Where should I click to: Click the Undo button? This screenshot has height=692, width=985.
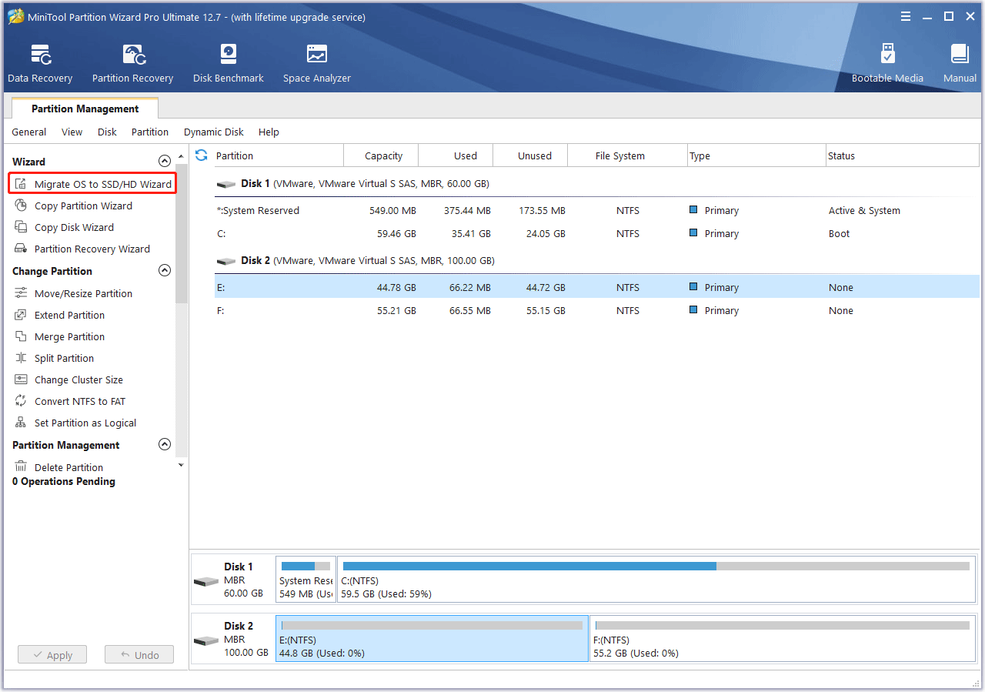click(x=139, y=655)
